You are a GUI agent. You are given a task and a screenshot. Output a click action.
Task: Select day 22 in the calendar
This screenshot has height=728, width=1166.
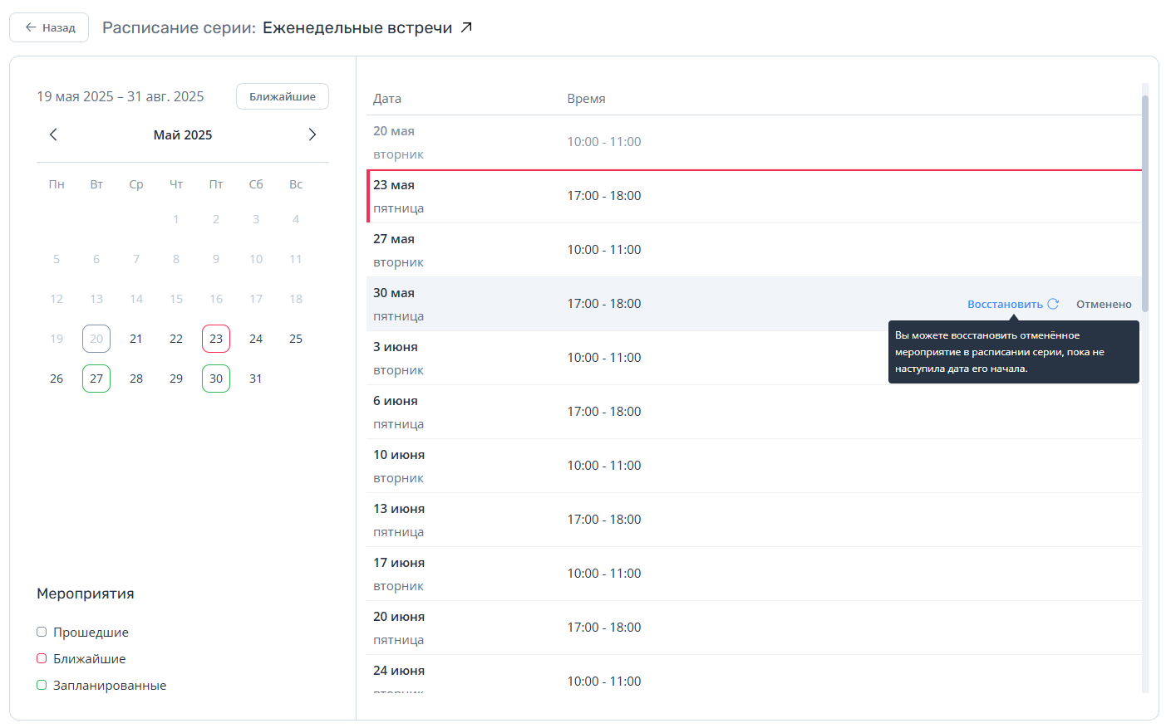[x=176, y=339]
